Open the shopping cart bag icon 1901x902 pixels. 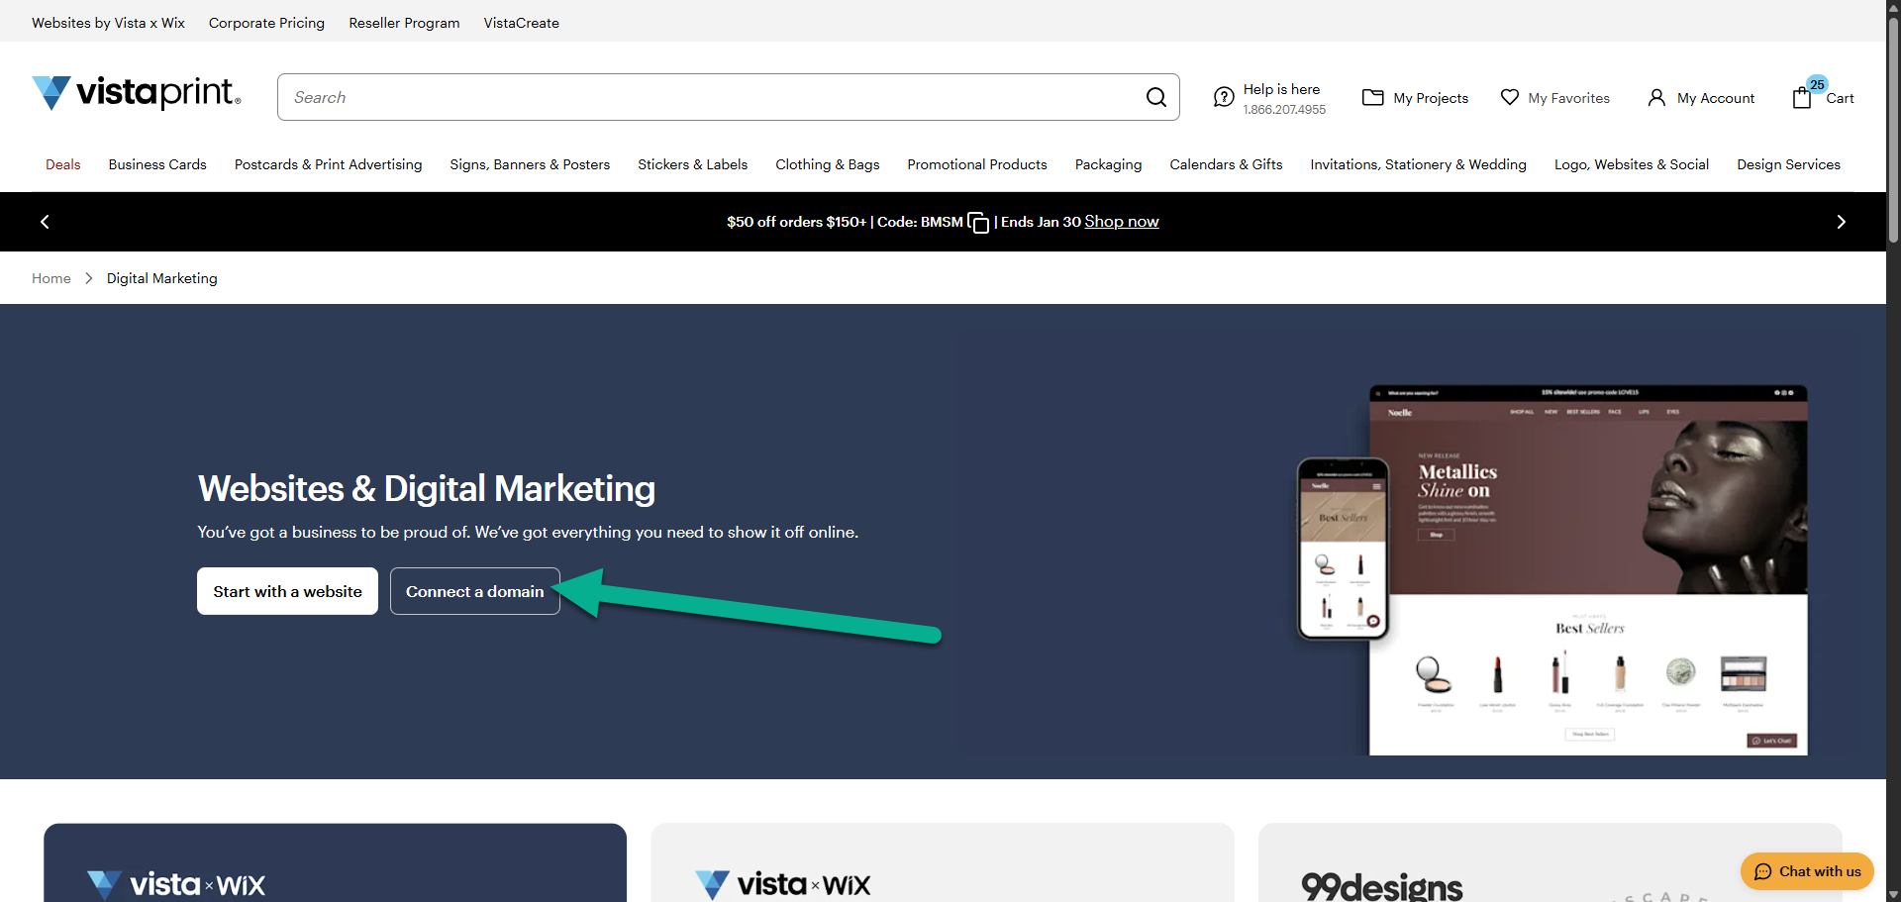(x=1802, y=97)
